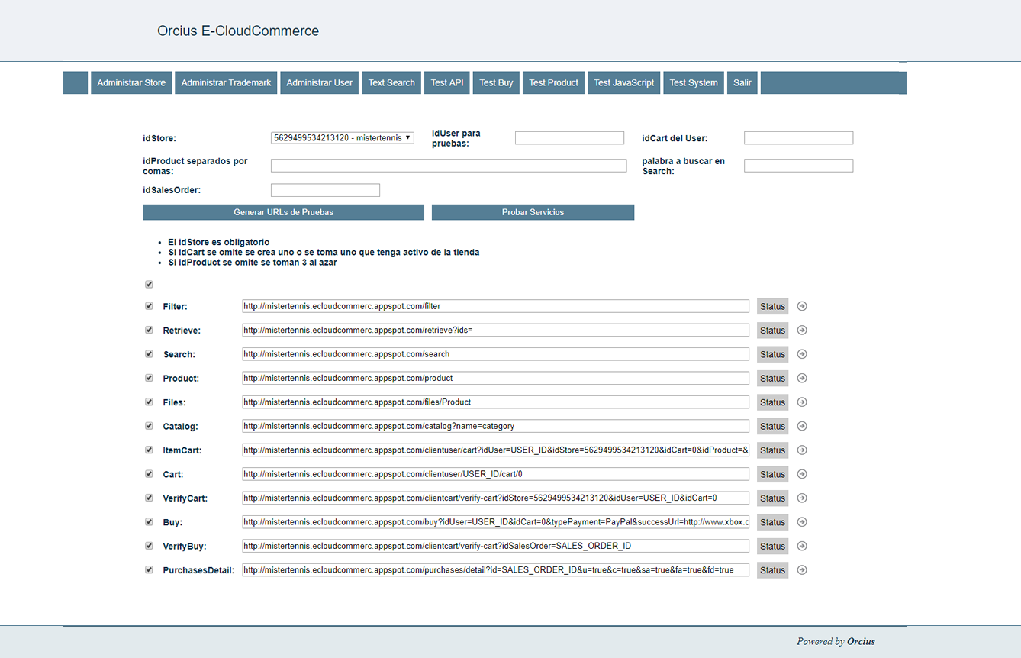The width and height of the screenshot is (1021, 658).
Task: Click Probar Servicios button
Action: pyautogui.click(x=533, y=212)
